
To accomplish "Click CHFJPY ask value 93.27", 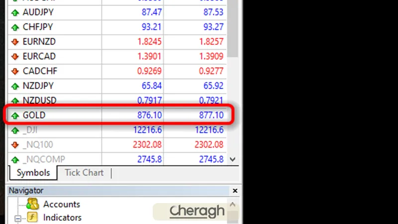I will pyautogui.click(x=213, y=27).
